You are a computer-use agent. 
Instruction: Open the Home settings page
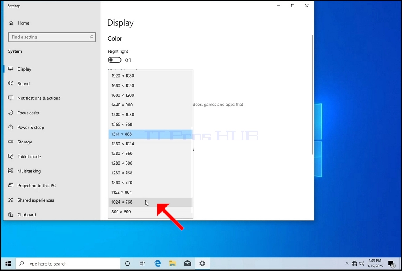click(23, 23)
